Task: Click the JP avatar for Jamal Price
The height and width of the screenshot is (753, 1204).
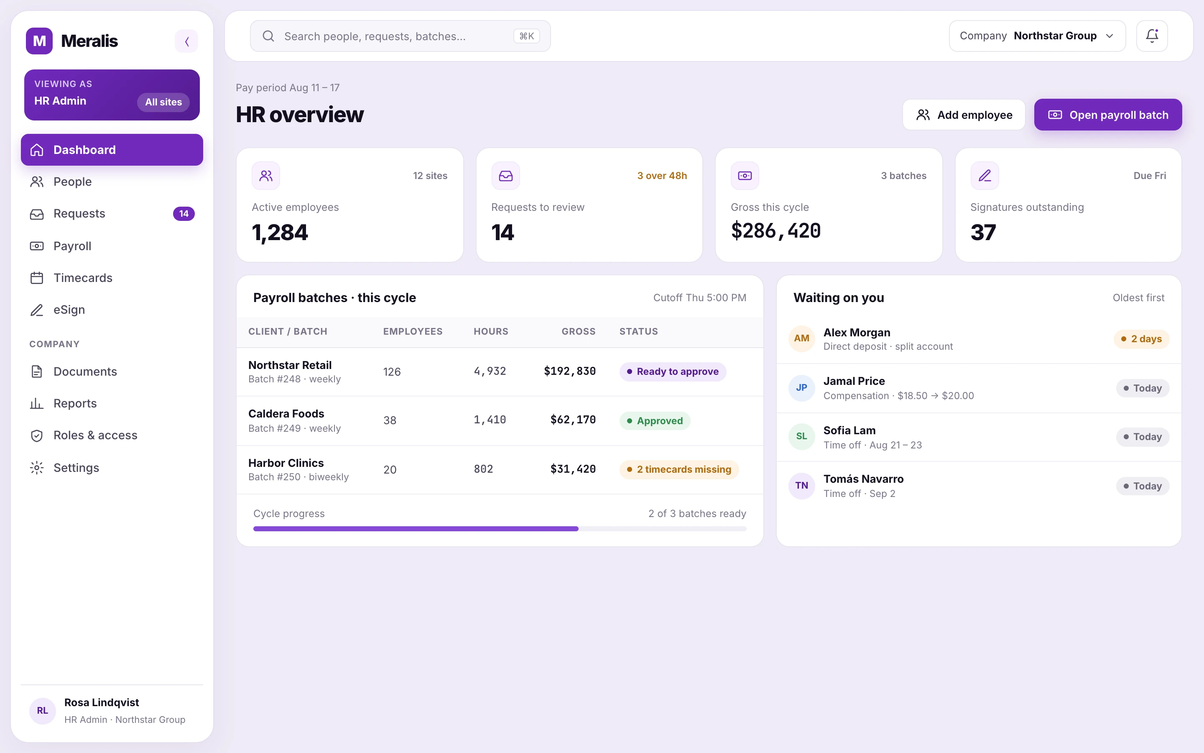Action: click(x=801, y=388)
